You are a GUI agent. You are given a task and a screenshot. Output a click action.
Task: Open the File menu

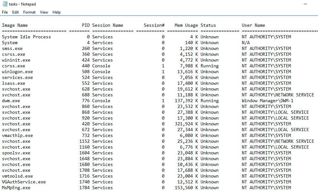point(5,12)
